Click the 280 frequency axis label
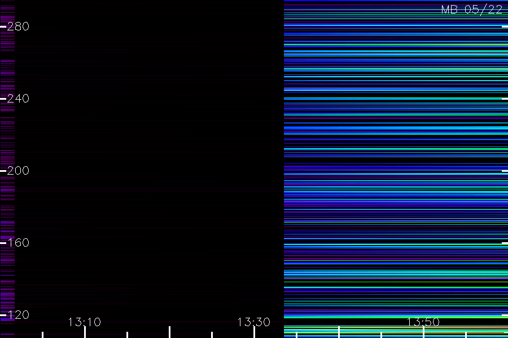 click(18, 26)
